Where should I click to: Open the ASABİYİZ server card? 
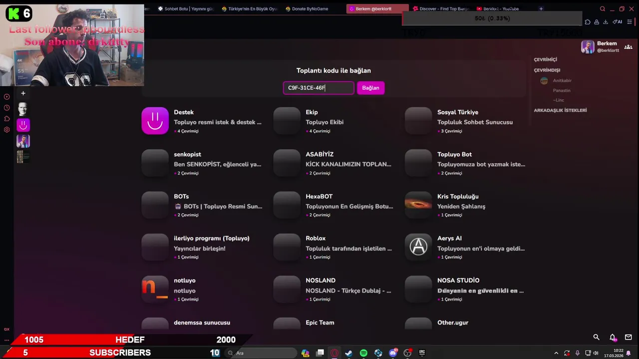(335, 163)
